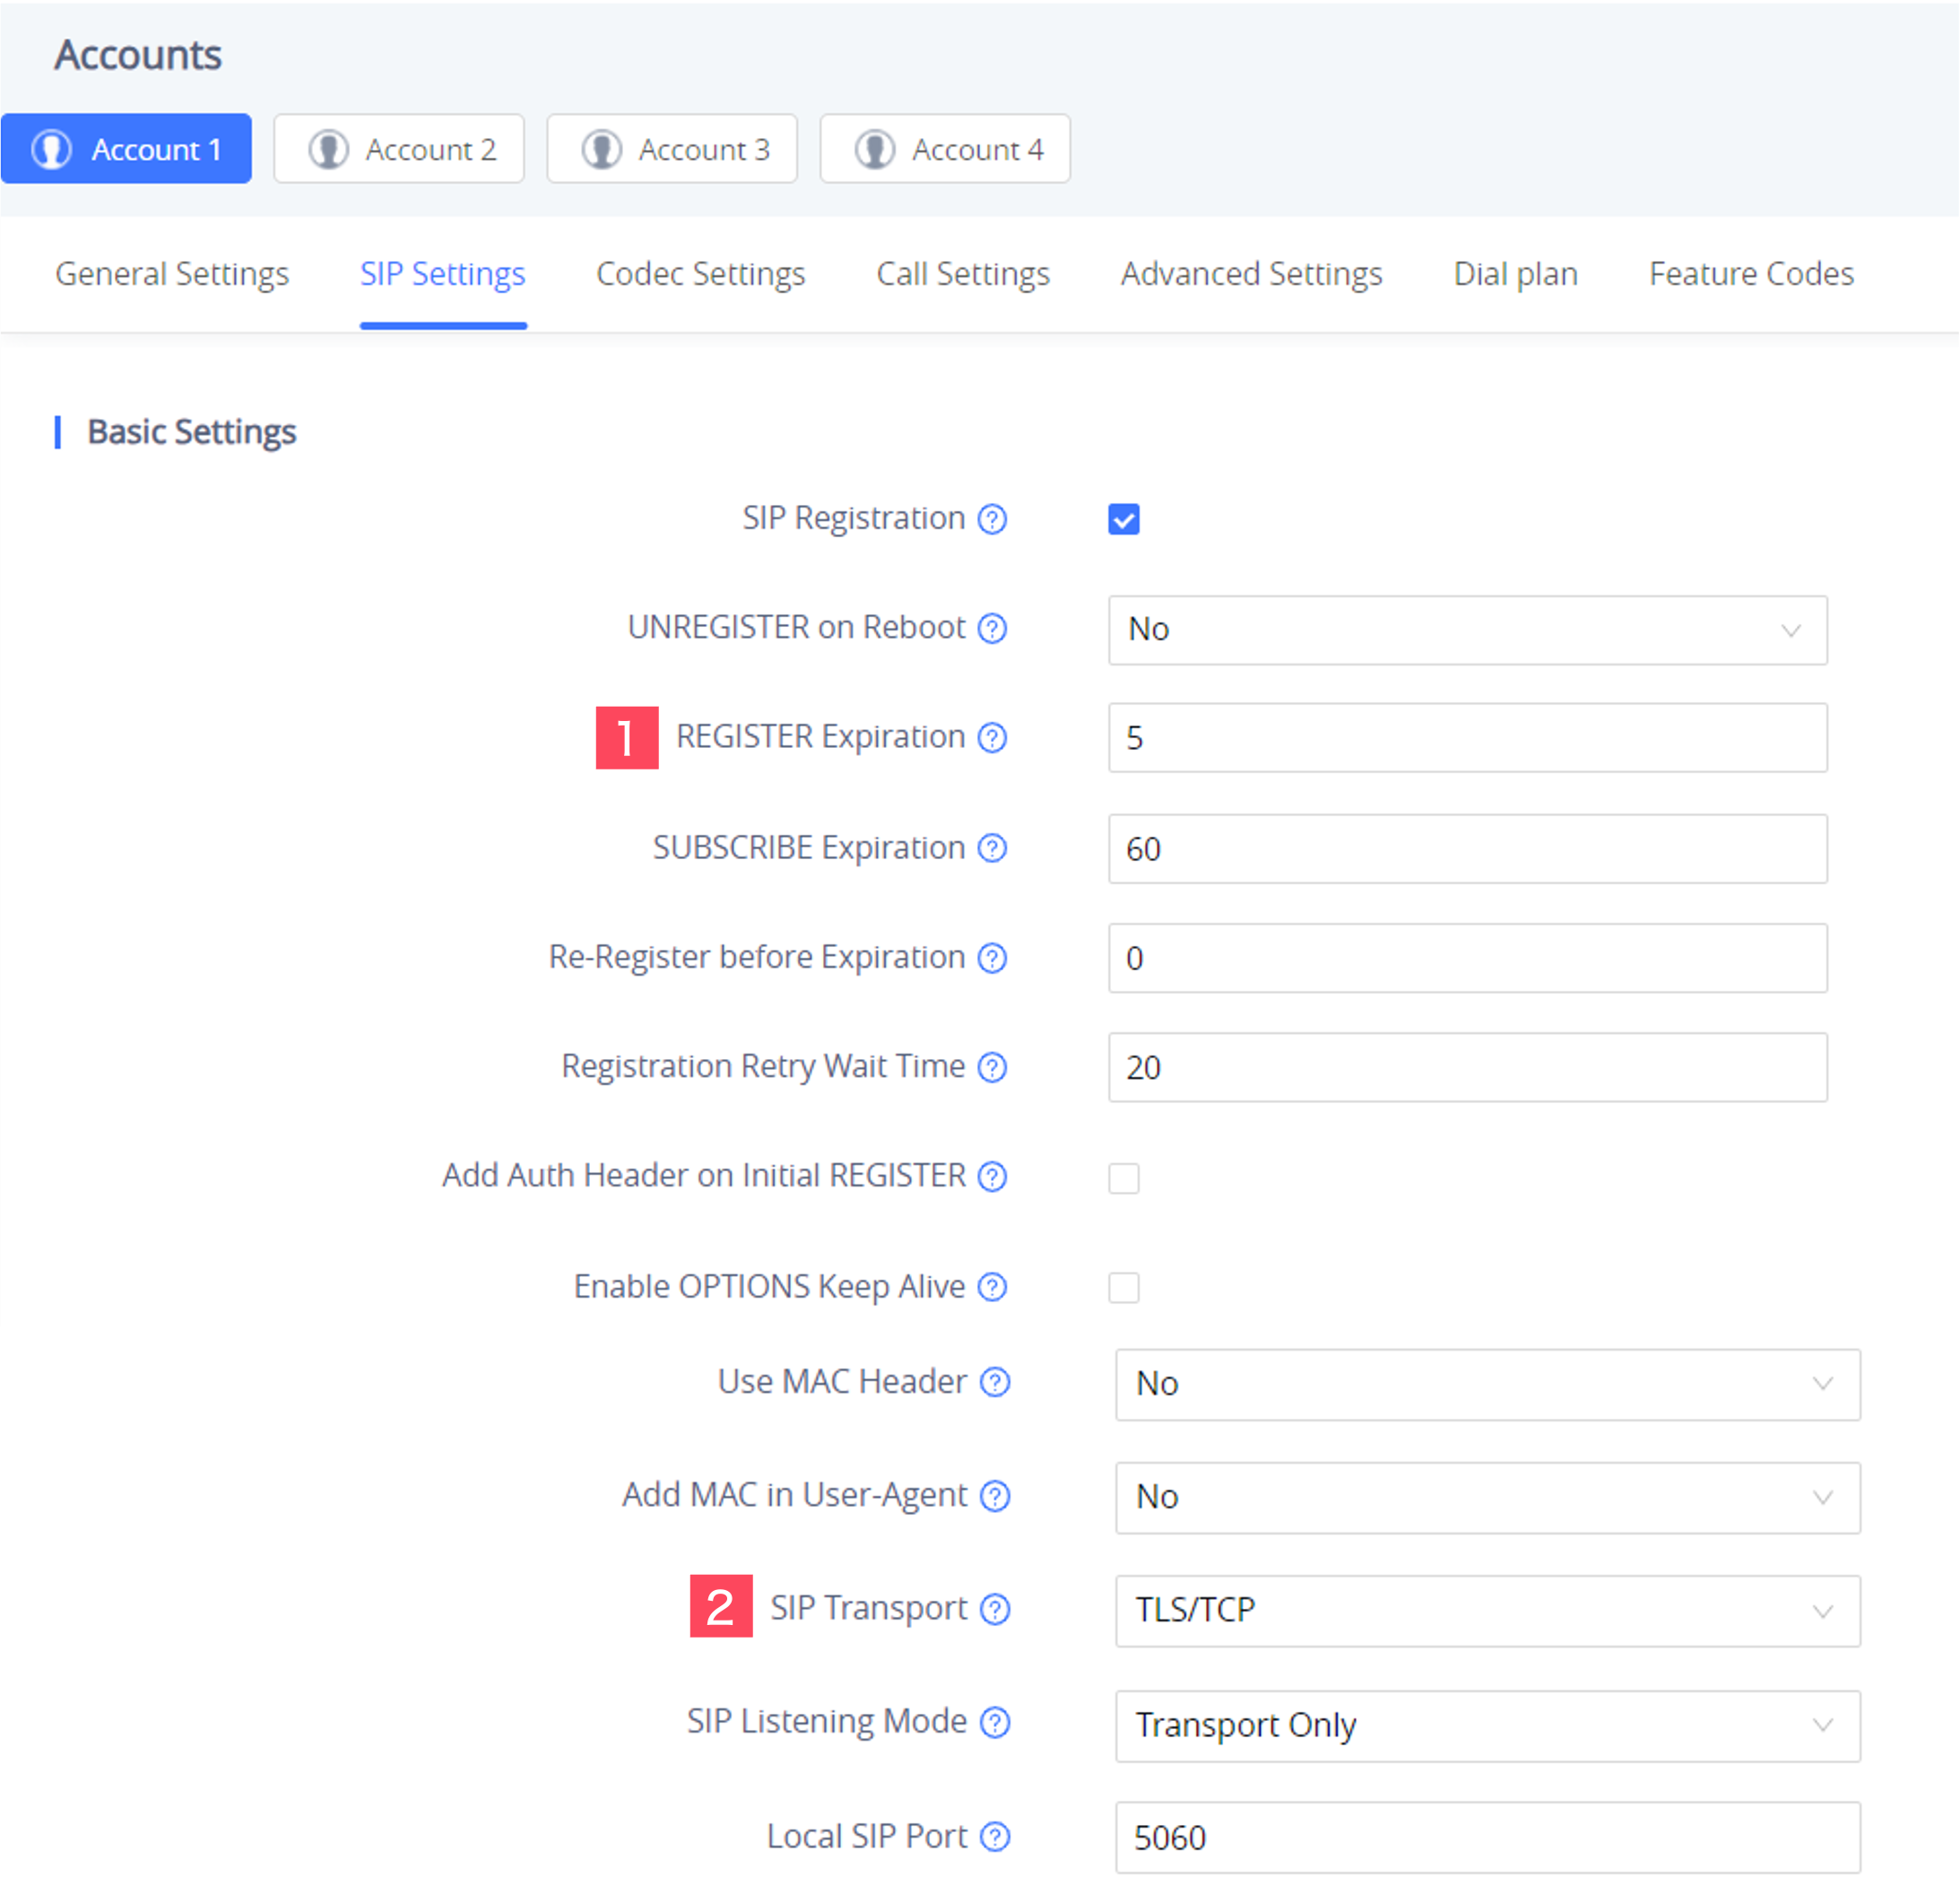Select Account 2 button
Screen dimensions: 1960x1903
pos(399,149)
